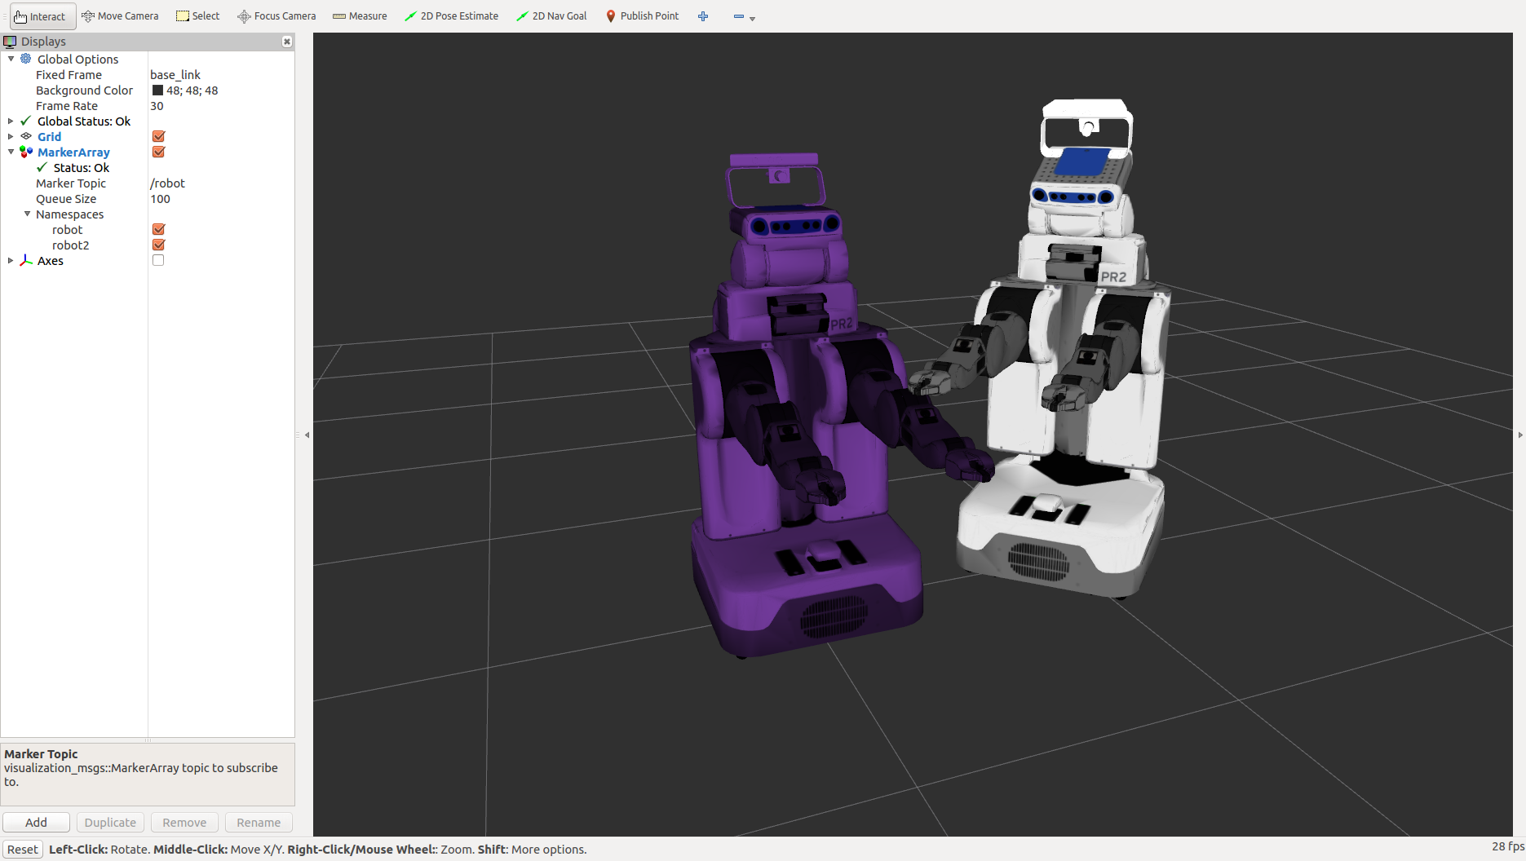Activate the Move Camera tool
Screen dimensions: 1526x861
point(120,16)
